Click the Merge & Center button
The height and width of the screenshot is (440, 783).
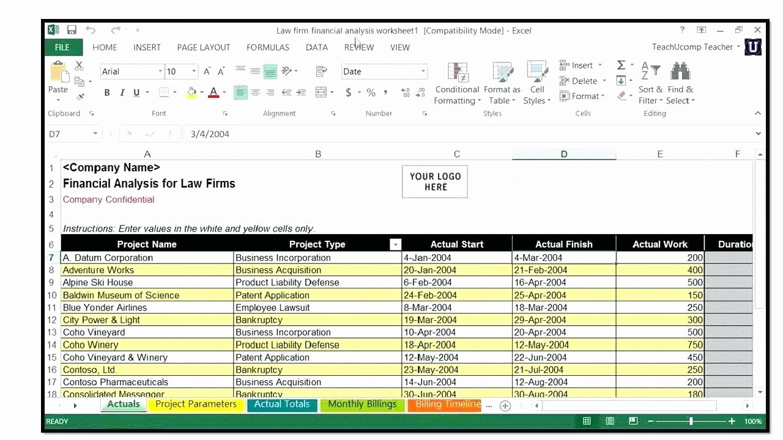(x=321, y=92)
